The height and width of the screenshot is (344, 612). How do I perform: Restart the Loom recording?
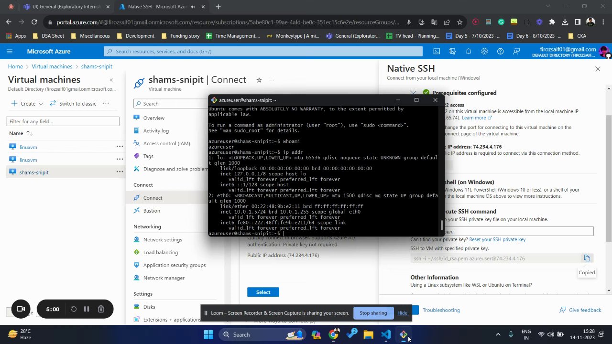coord(74,309)
